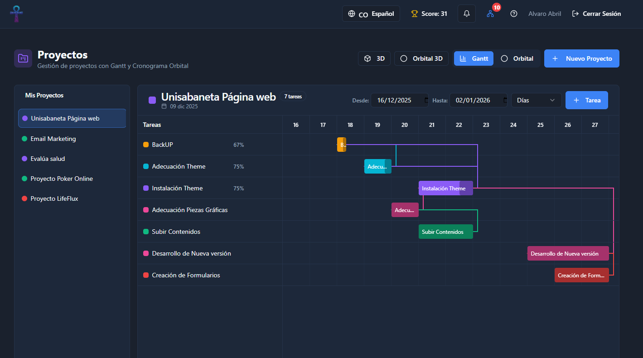The height and width of the screenshot is (358, 643).
Task: Click the purple project square beside Unisabaneta title
Action: coord(152,100)
